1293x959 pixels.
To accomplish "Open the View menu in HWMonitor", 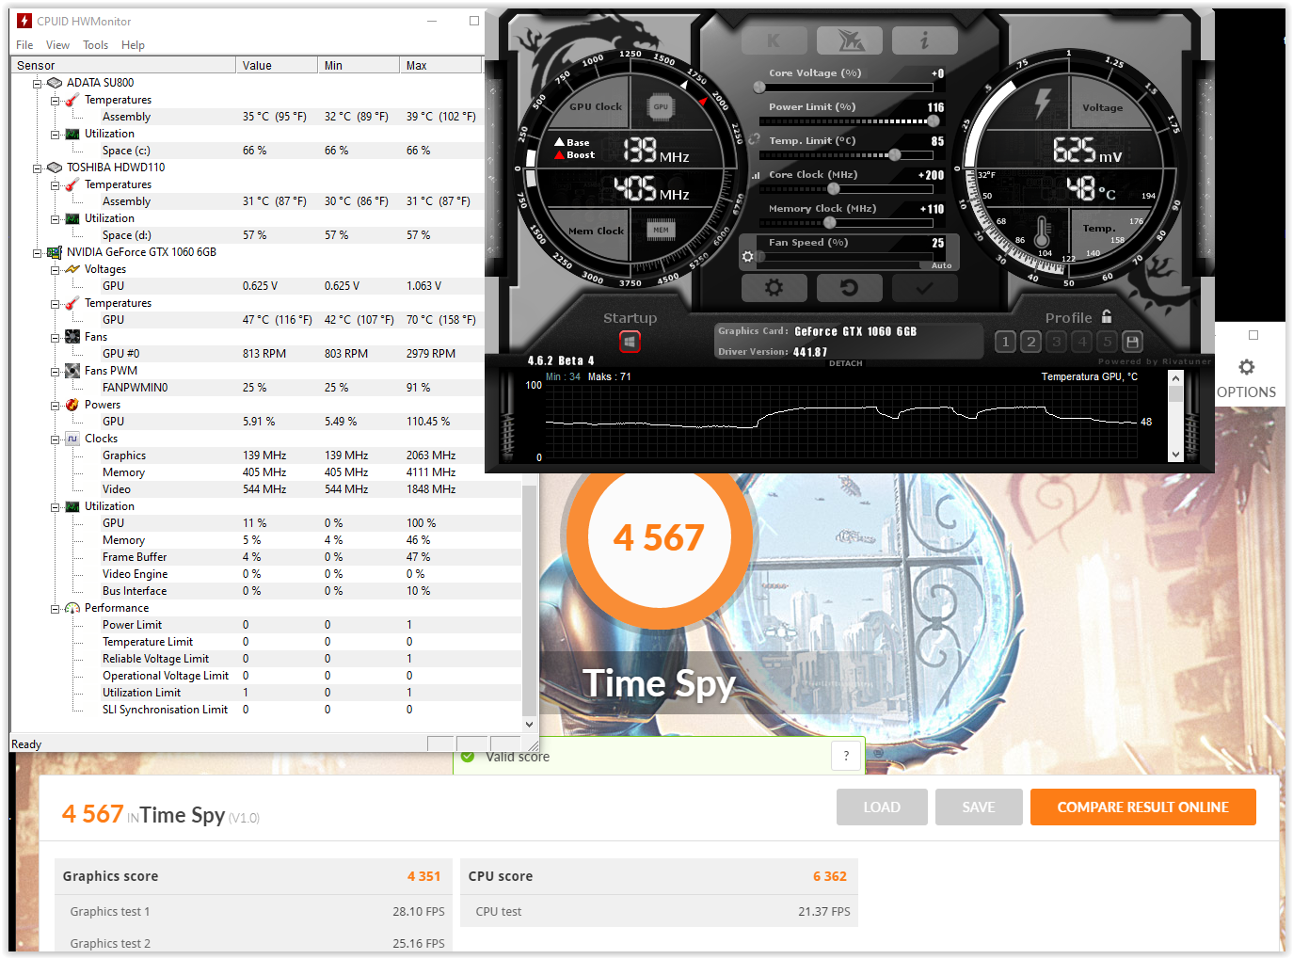I will tap(57, 45).
